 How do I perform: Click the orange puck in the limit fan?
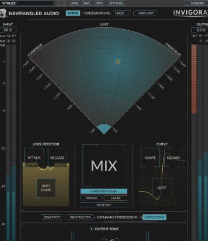[x=118, y=62]
